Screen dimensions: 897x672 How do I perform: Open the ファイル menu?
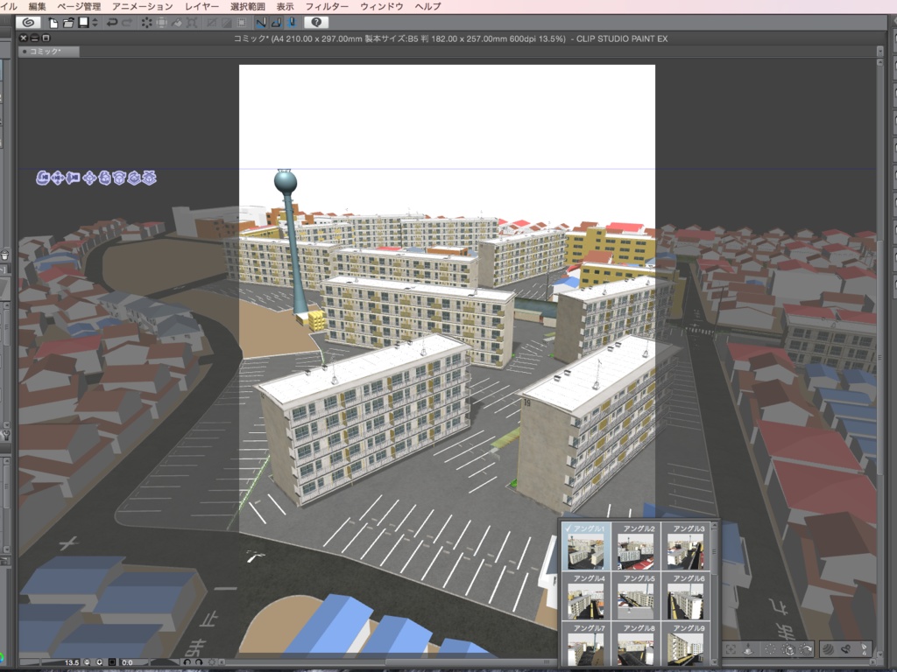pyautogui.click(x=9, y=6)
